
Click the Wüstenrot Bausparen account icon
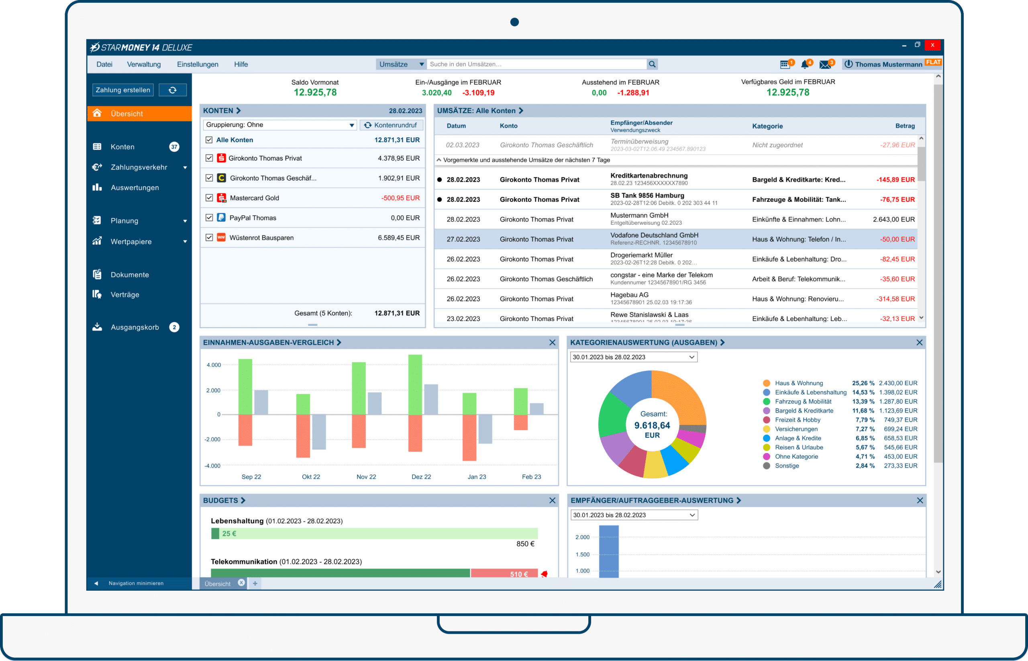pos(221,237)
